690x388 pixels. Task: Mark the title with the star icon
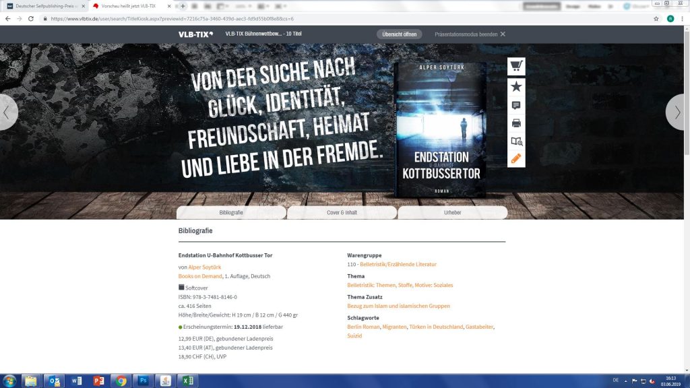coord(516,87)
